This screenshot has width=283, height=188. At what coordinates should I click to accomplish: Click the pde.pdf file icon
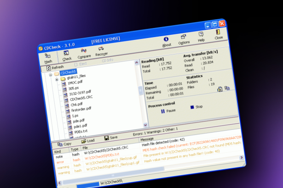69,122
